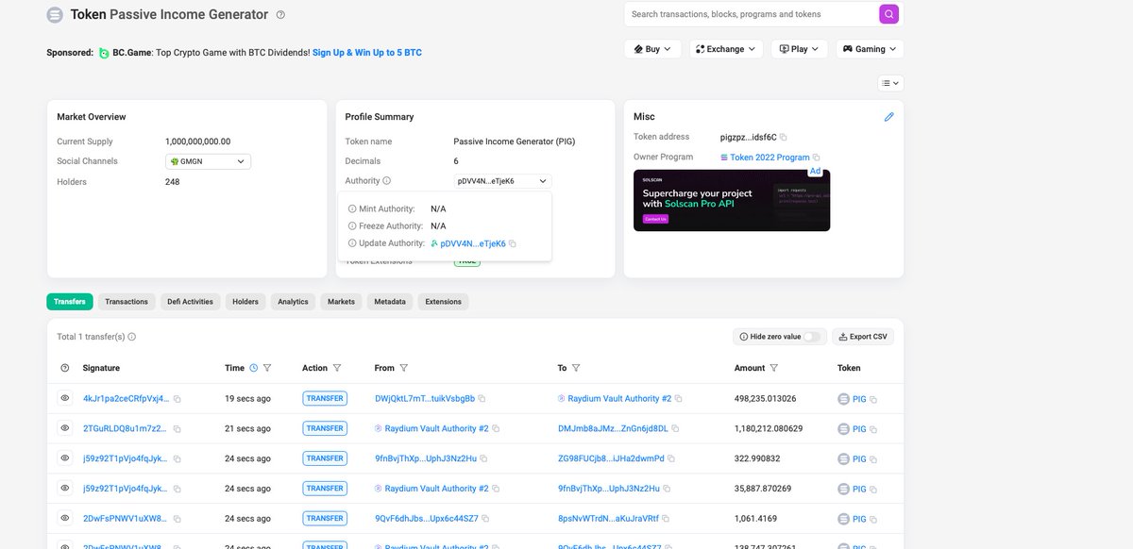Click amount 498,235.013026
Image resolution: width=1133 pixels, height=549 pixels.
pos(766,399)
